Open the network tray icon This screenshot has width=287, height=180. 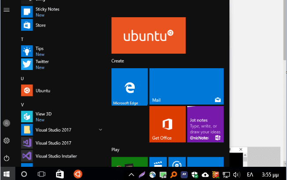[x=226, y=175]
